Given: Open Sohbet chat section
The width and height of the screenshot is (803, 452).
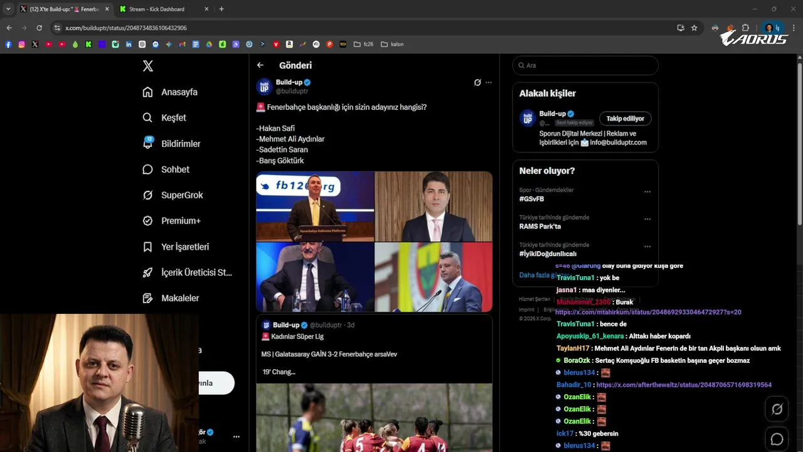Looking at the screenshot, I should 166,169.
